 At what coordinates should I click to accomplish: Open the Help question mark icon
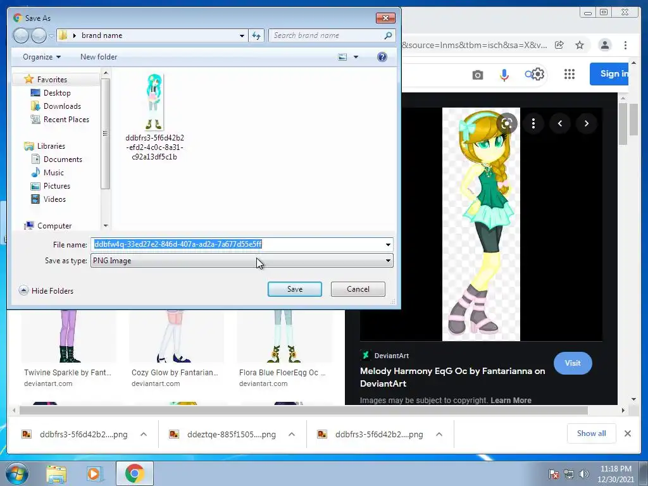pyautogui.click(x=382, y=56)
